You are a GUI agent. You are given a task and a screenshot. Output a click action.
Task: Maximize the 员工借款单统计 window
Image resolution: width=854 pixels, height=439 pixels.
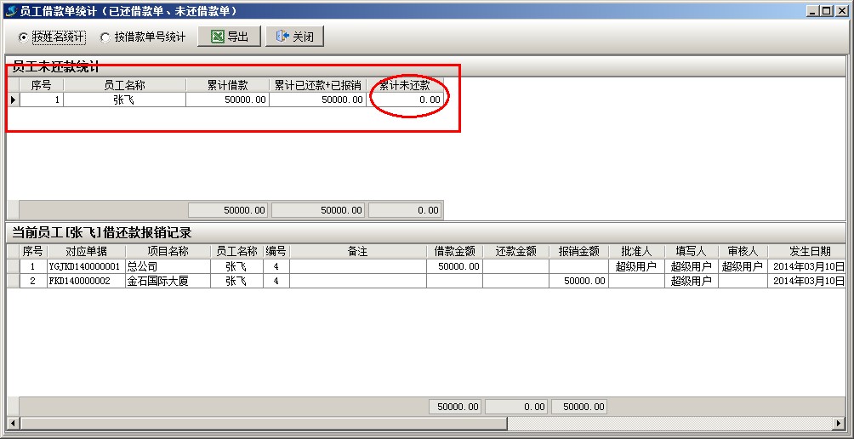pos(827,11)
